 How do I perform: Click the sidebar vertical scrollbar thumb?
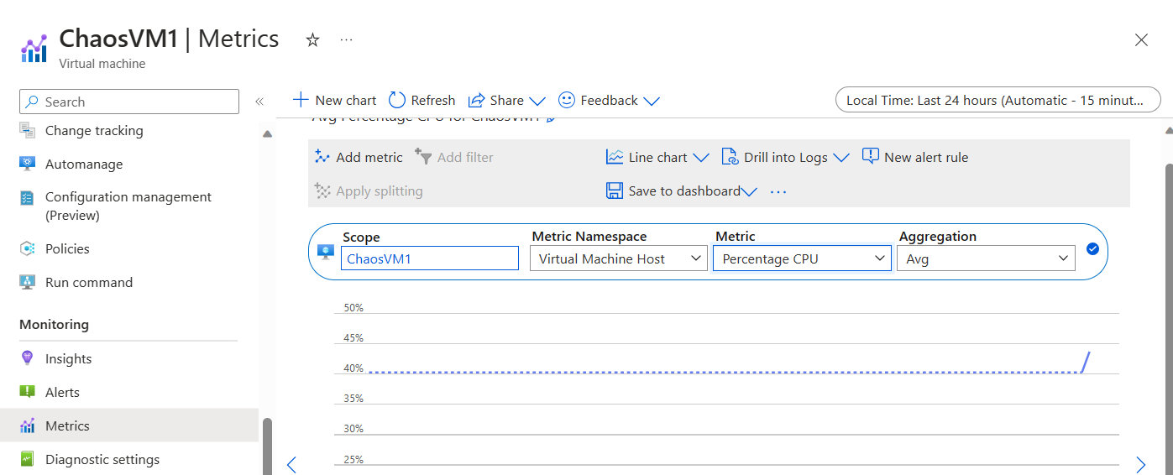pyautogui.click(x=267, y=445)
